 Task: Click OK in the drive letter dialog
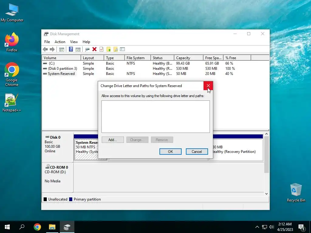click(170, 152)
